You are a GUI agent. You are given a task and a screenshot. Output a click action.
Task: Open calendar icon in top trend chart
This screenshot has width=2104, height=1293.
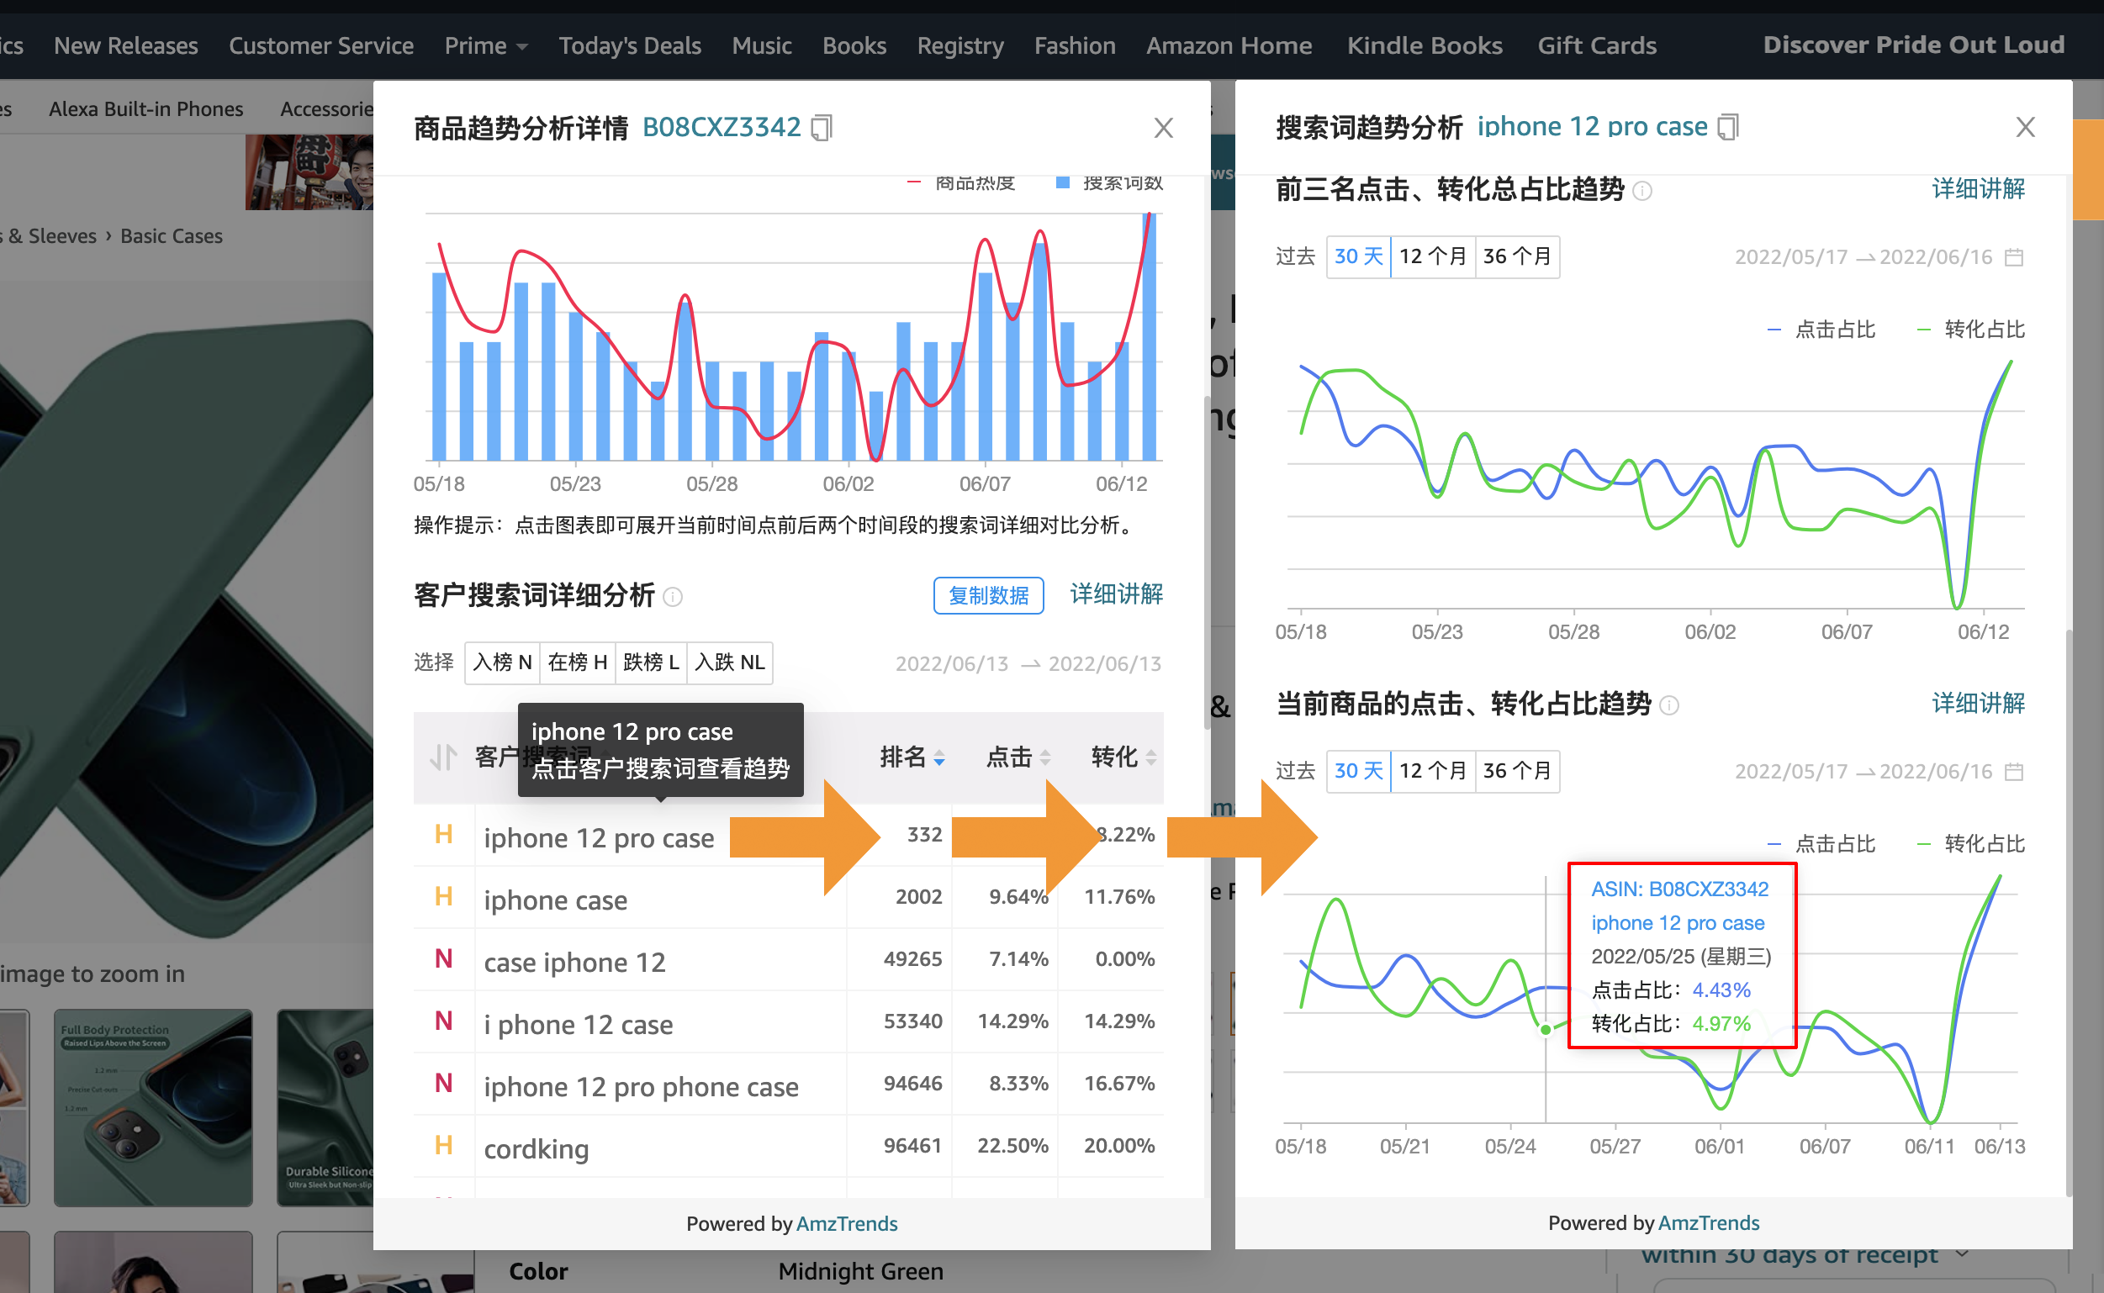tap(2014, 257)
